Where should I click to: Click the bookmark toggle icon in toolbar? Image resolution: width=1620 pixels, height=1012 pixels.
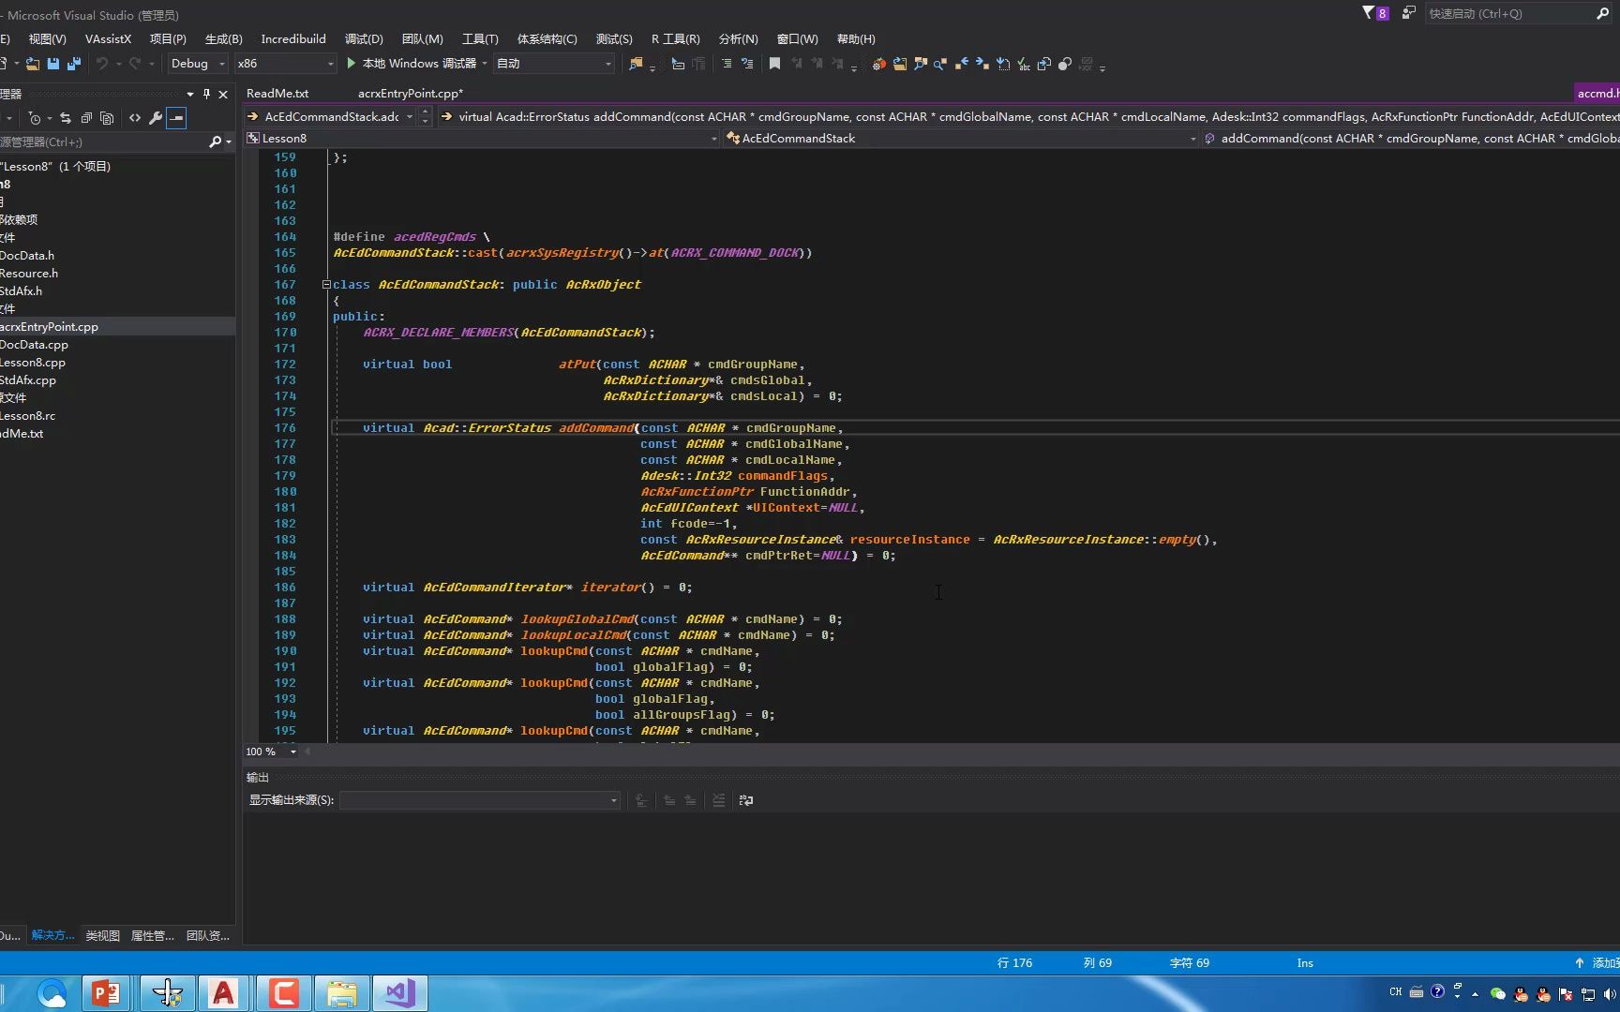[774, 64]
